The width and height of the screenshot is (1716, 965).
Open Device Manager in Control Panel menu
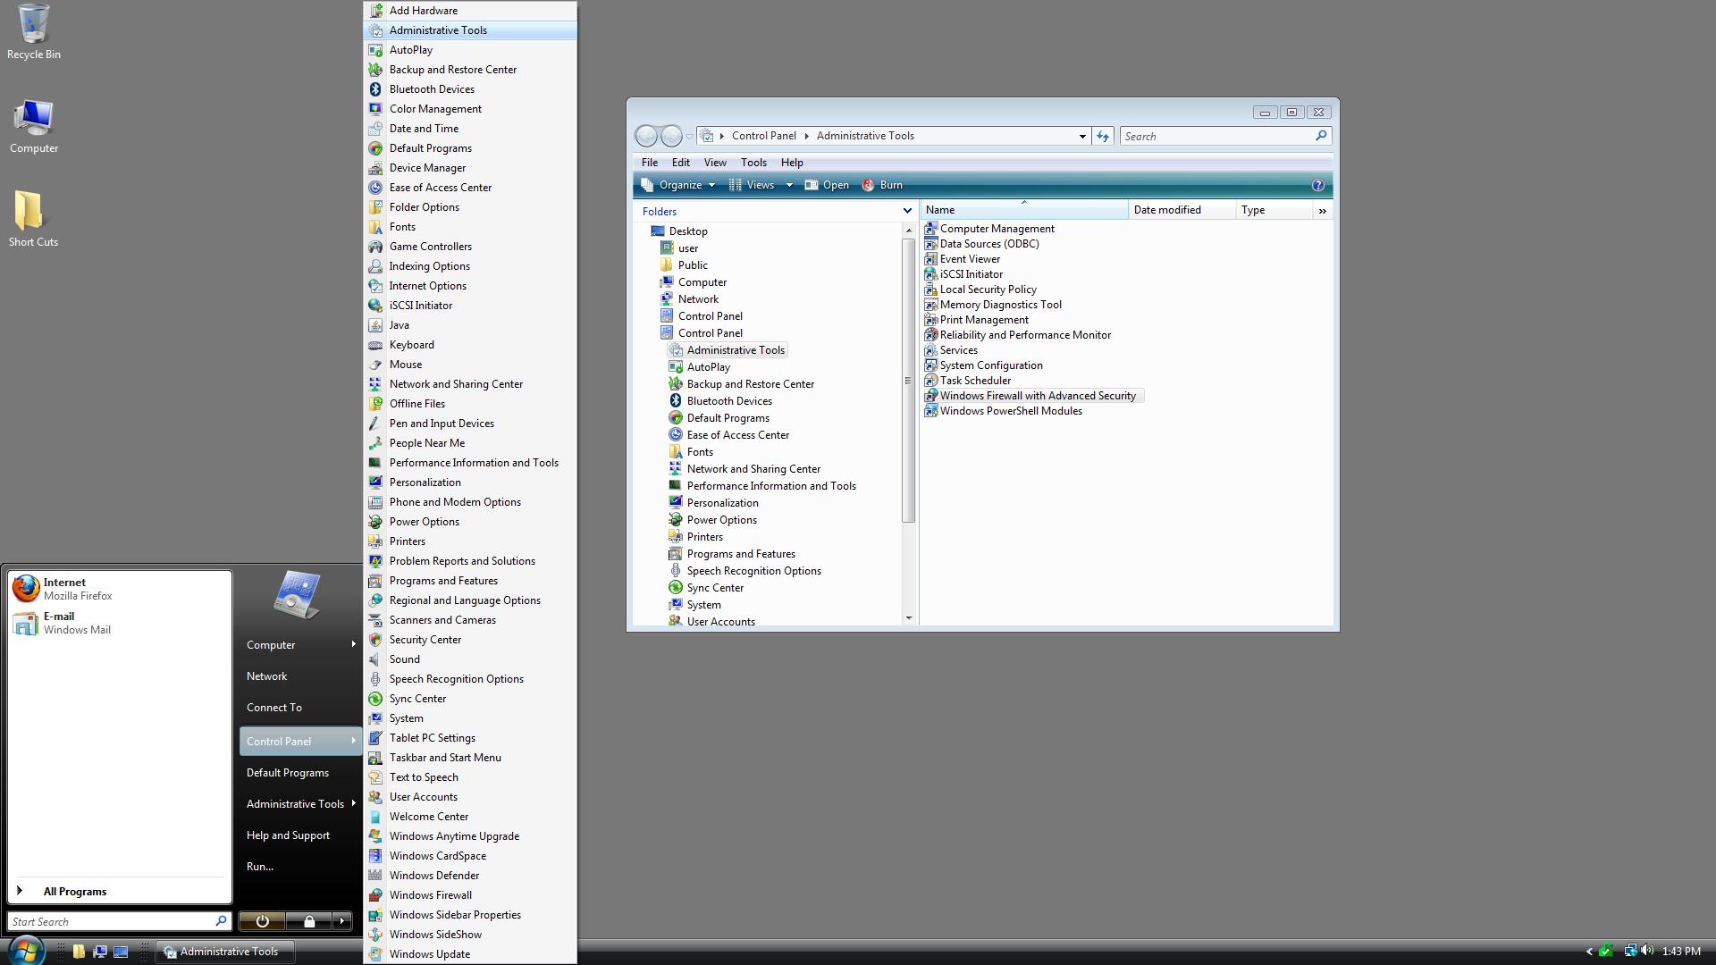click(x=470, y=168)
